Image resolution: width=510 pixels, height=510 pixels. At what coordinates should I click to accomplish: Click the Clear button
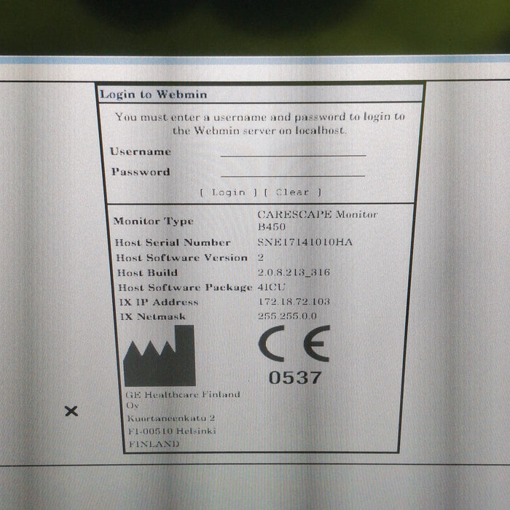tap(292, 192)
